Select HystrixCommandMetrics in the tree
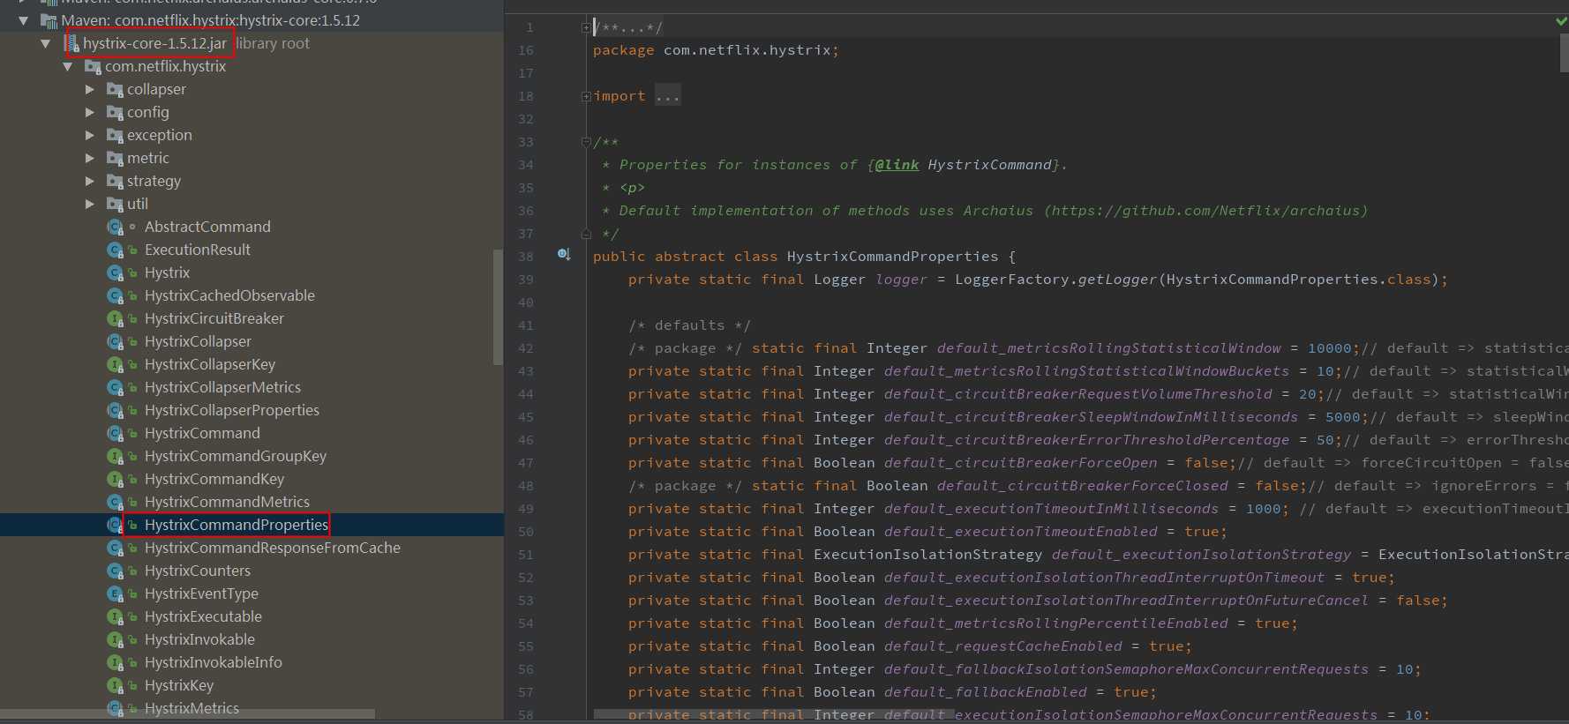This screenshot has height=724, width=1569. [227, 502]
